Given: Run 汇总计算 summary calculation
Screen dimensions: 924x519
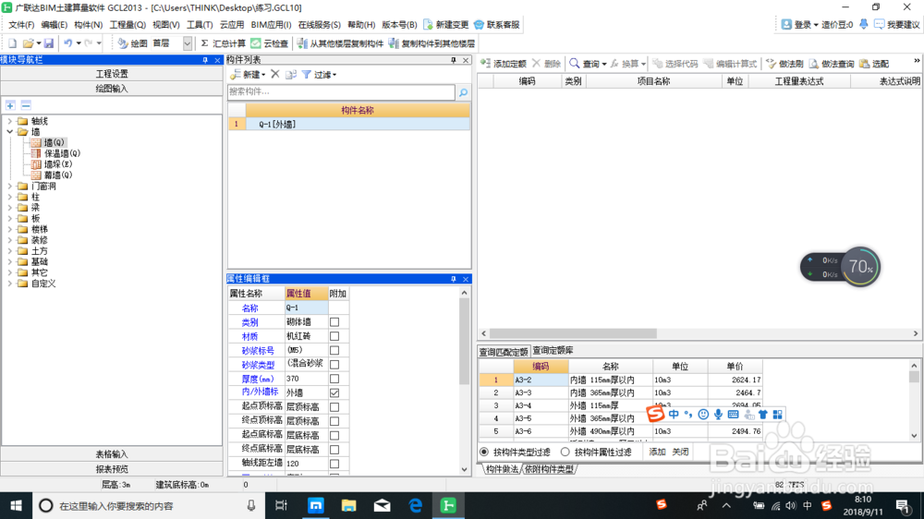Looking at the screenshot, I should (223, 43).
